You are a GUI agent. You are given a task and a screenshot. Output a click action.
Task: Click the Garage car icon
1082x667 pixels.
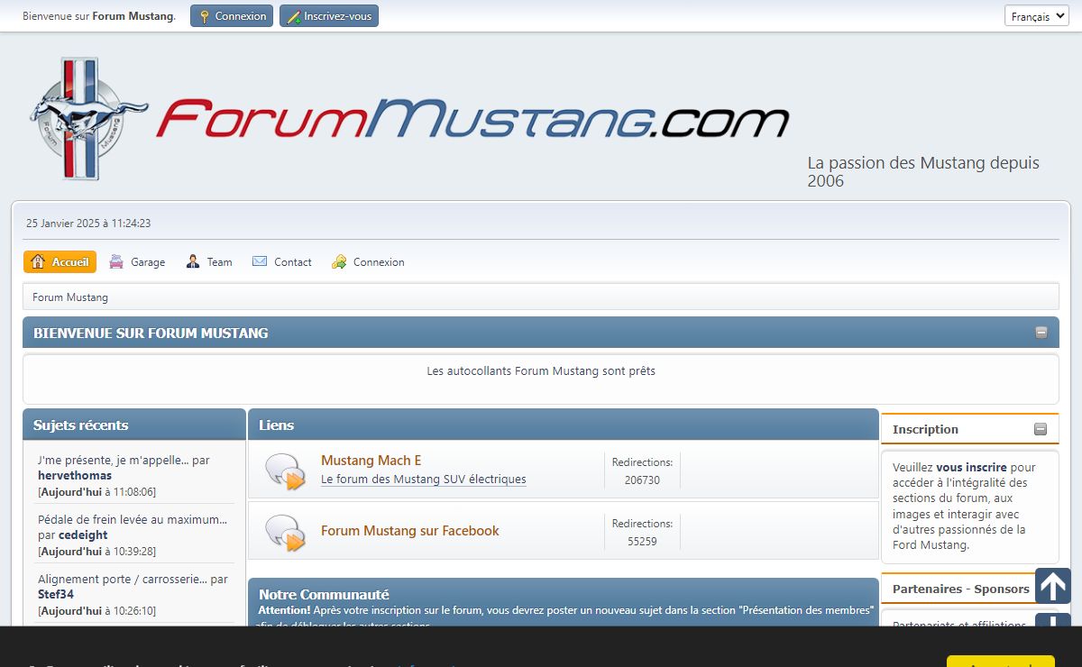click(116, 262)
